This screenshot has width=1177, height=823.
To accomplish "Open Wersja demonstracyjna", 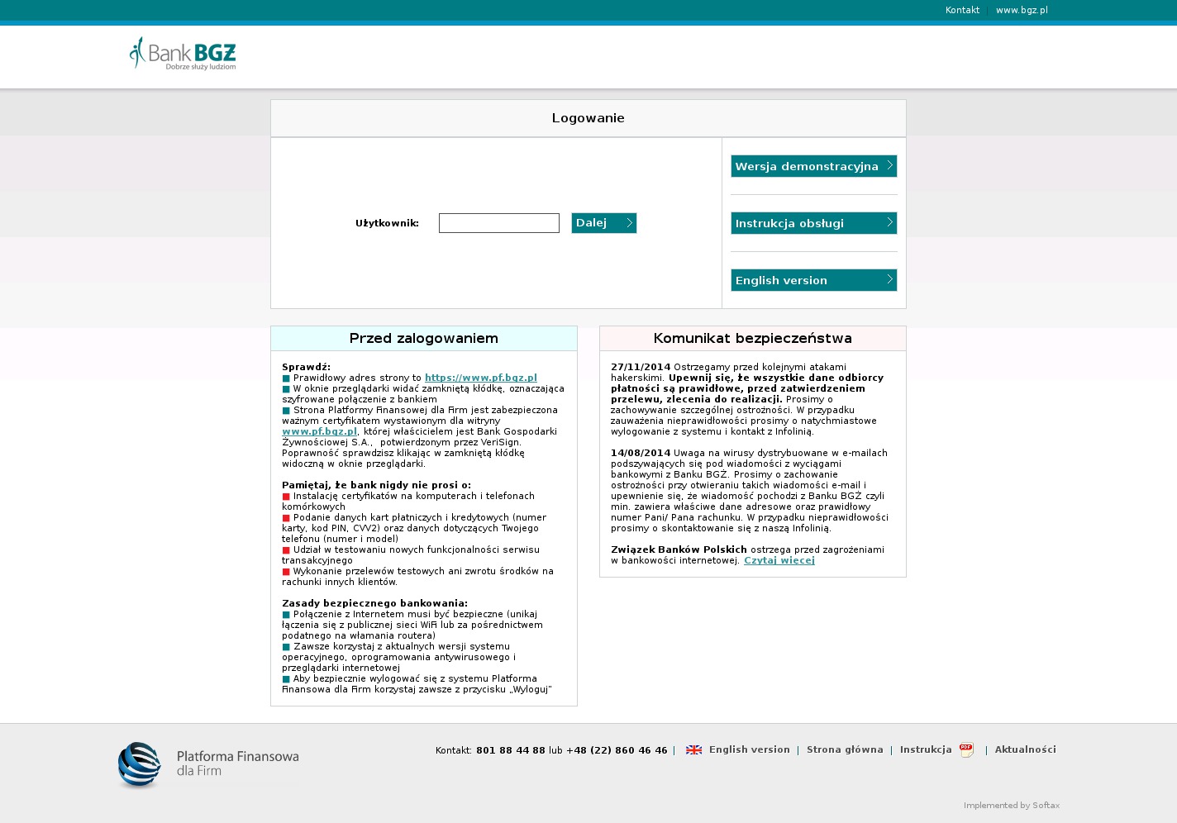I will [806, 166].
